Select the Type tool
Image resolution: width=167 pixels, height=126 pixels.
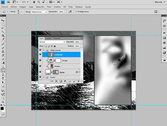[3, 78]
